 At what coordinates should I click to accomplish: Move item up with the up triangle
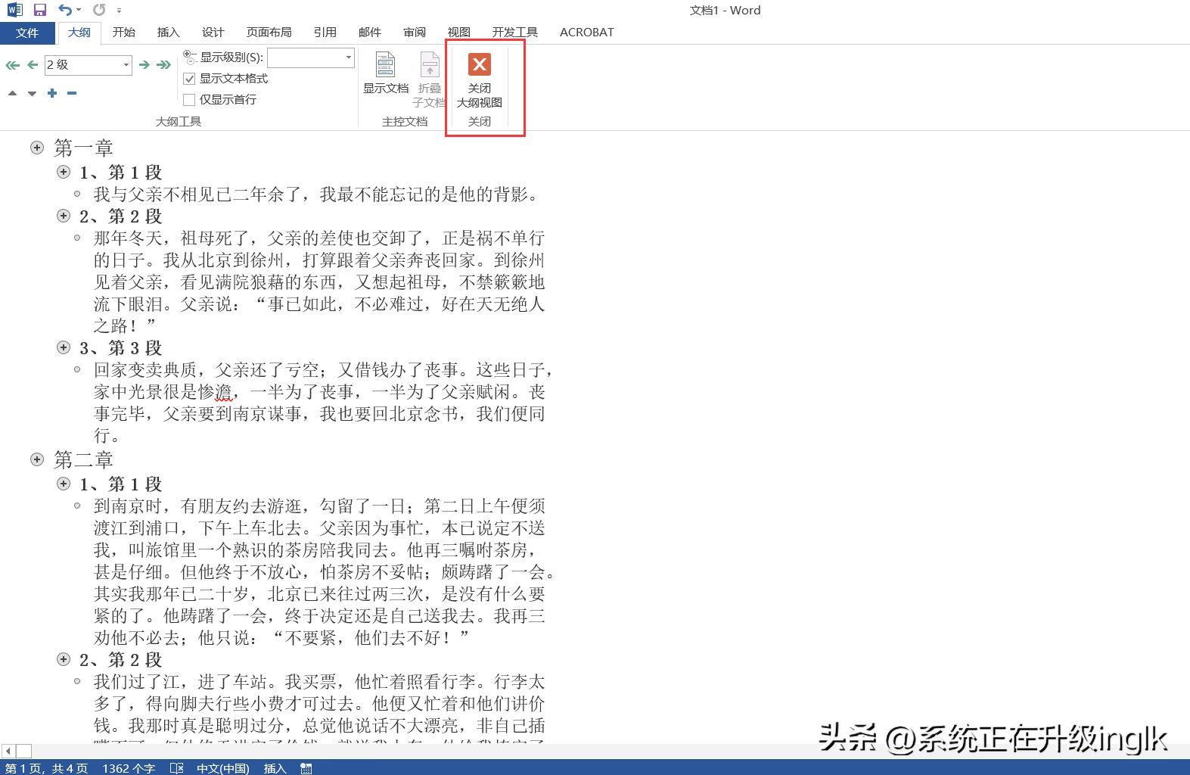[x=12, y=93]
